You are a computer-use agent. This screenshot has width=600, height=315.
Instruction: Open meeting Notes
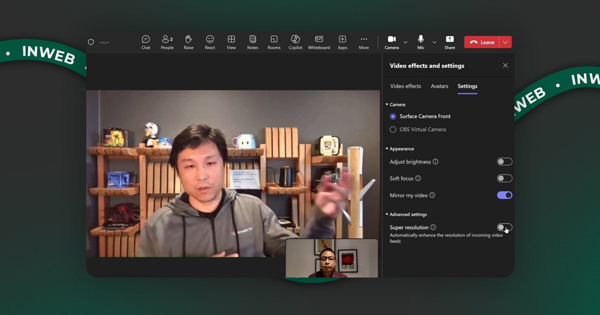253,42
